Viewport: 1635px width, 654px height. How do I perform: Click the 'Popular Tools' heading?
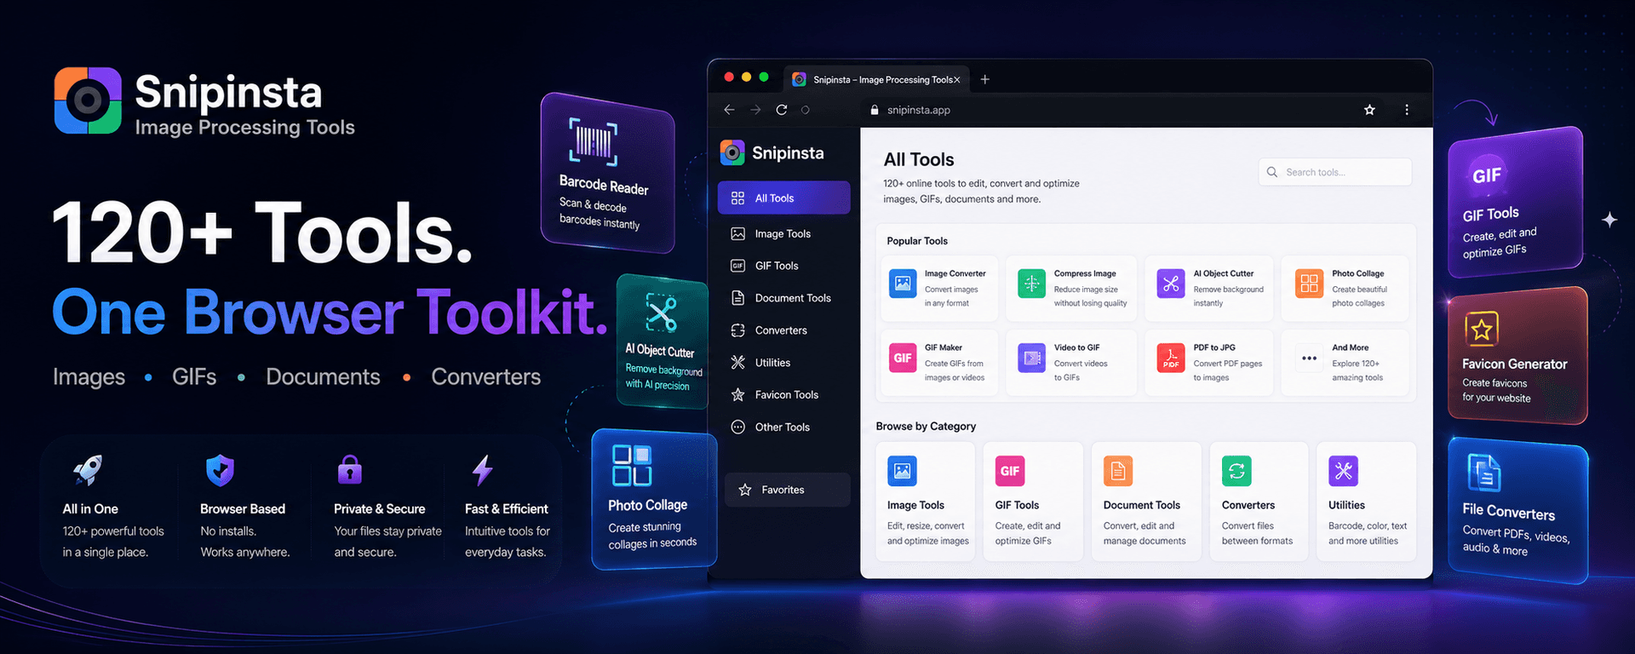point(917,241)
